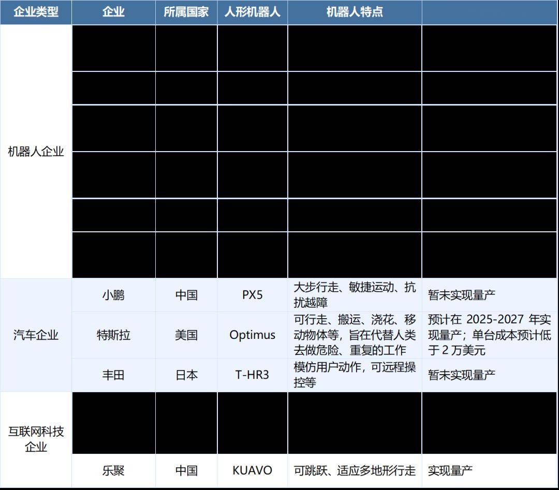Click the 企业类型 column header

36,12
